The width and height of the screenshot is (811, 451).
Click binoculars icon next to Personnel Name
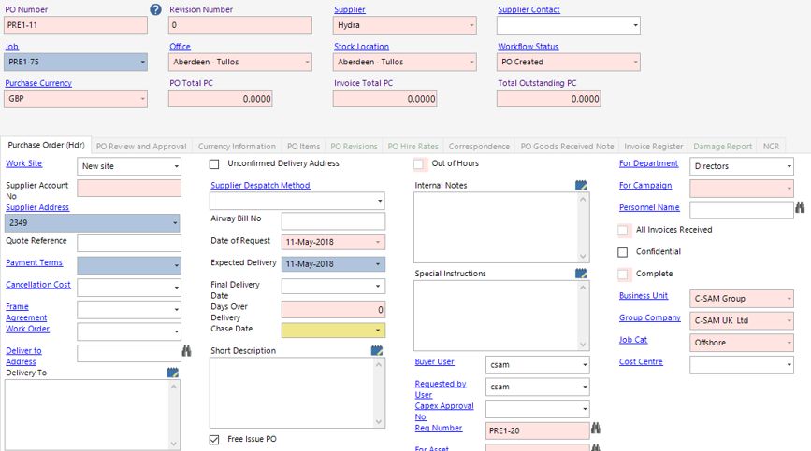coord(800,208)
